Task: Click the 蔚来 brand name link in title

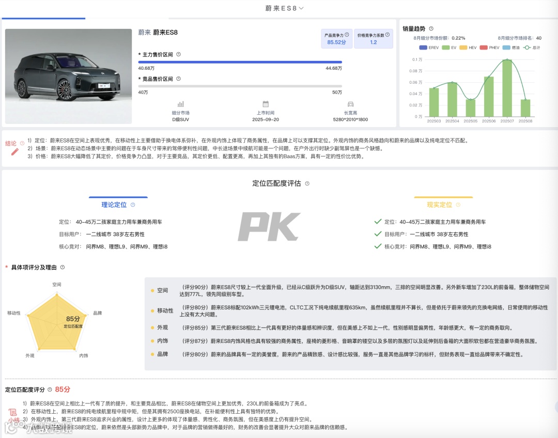Action: [x=145, y=33]
